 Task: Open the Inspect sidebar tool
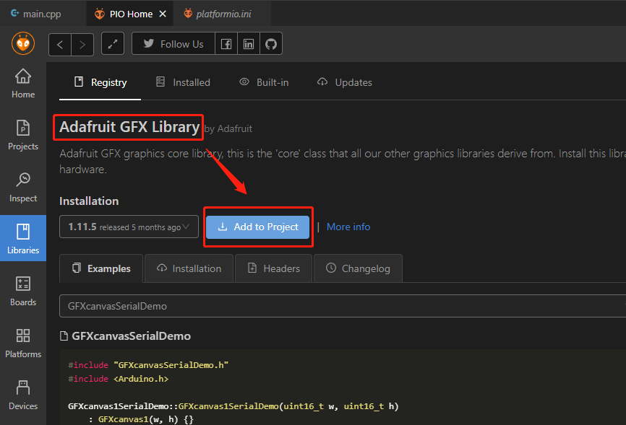click(23, 187)
